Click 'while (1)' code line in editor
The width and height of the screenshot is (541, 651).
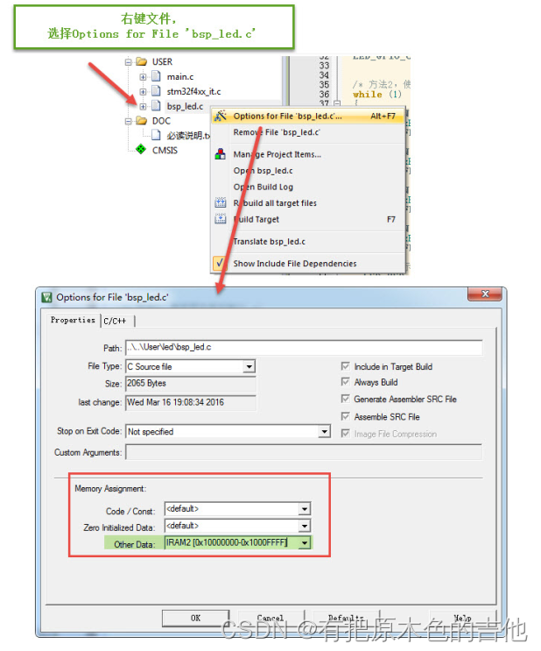click(377, 95)
